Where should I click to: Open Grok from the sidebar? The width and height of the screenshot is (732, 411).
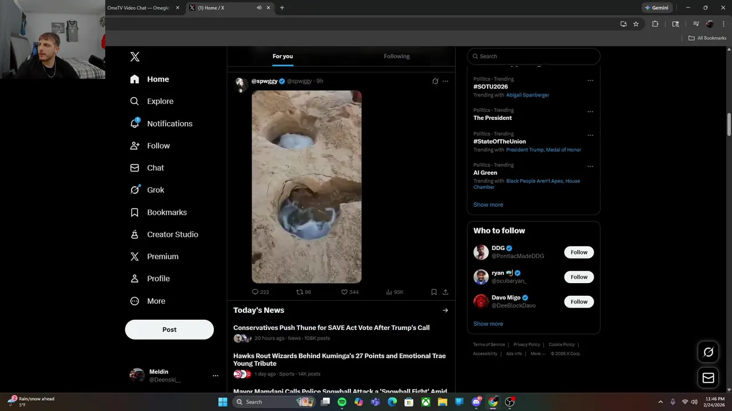pos(147,190)
